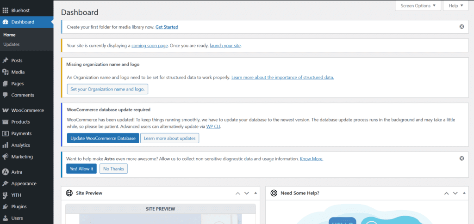Open Plugins menu label
Viewport: 474px width, 224px height.
point(19,207)
